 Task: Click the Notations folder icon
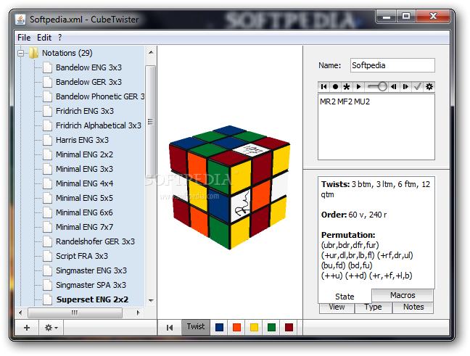(x=33, y=53)
